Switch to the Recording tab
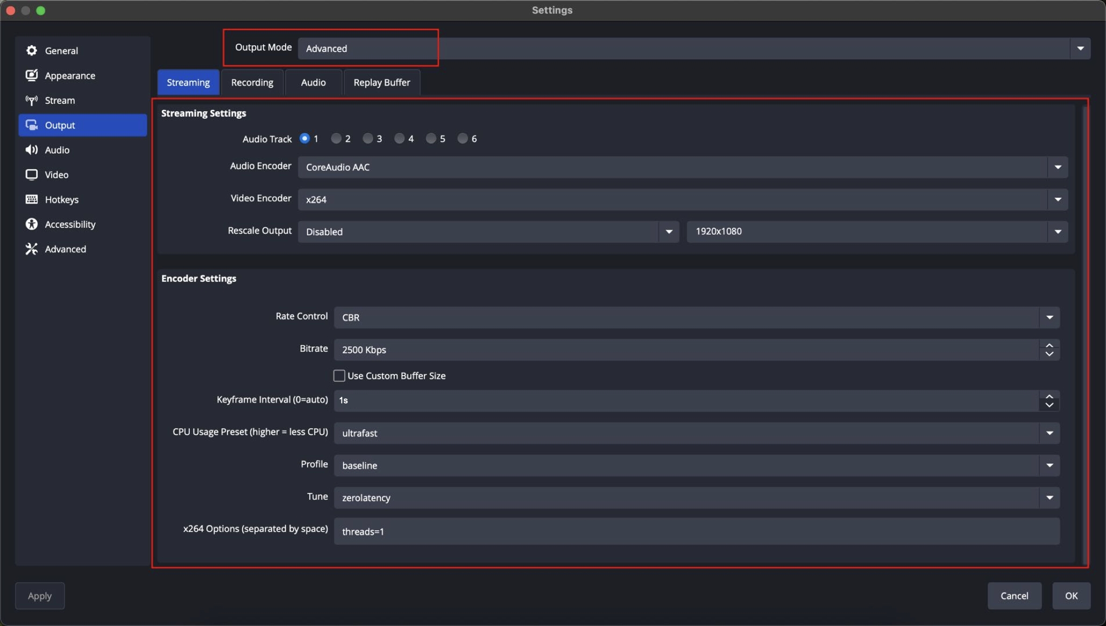The image size is (1106, 626). tap(252, 82)
